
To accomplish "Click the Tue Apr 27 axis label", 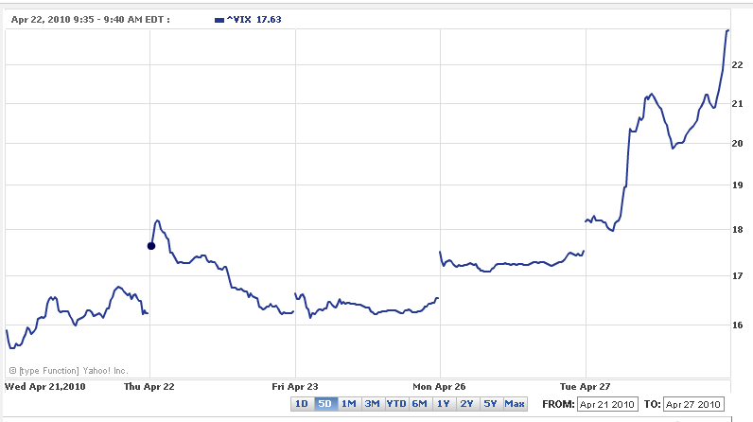I will tap(585, 386).
